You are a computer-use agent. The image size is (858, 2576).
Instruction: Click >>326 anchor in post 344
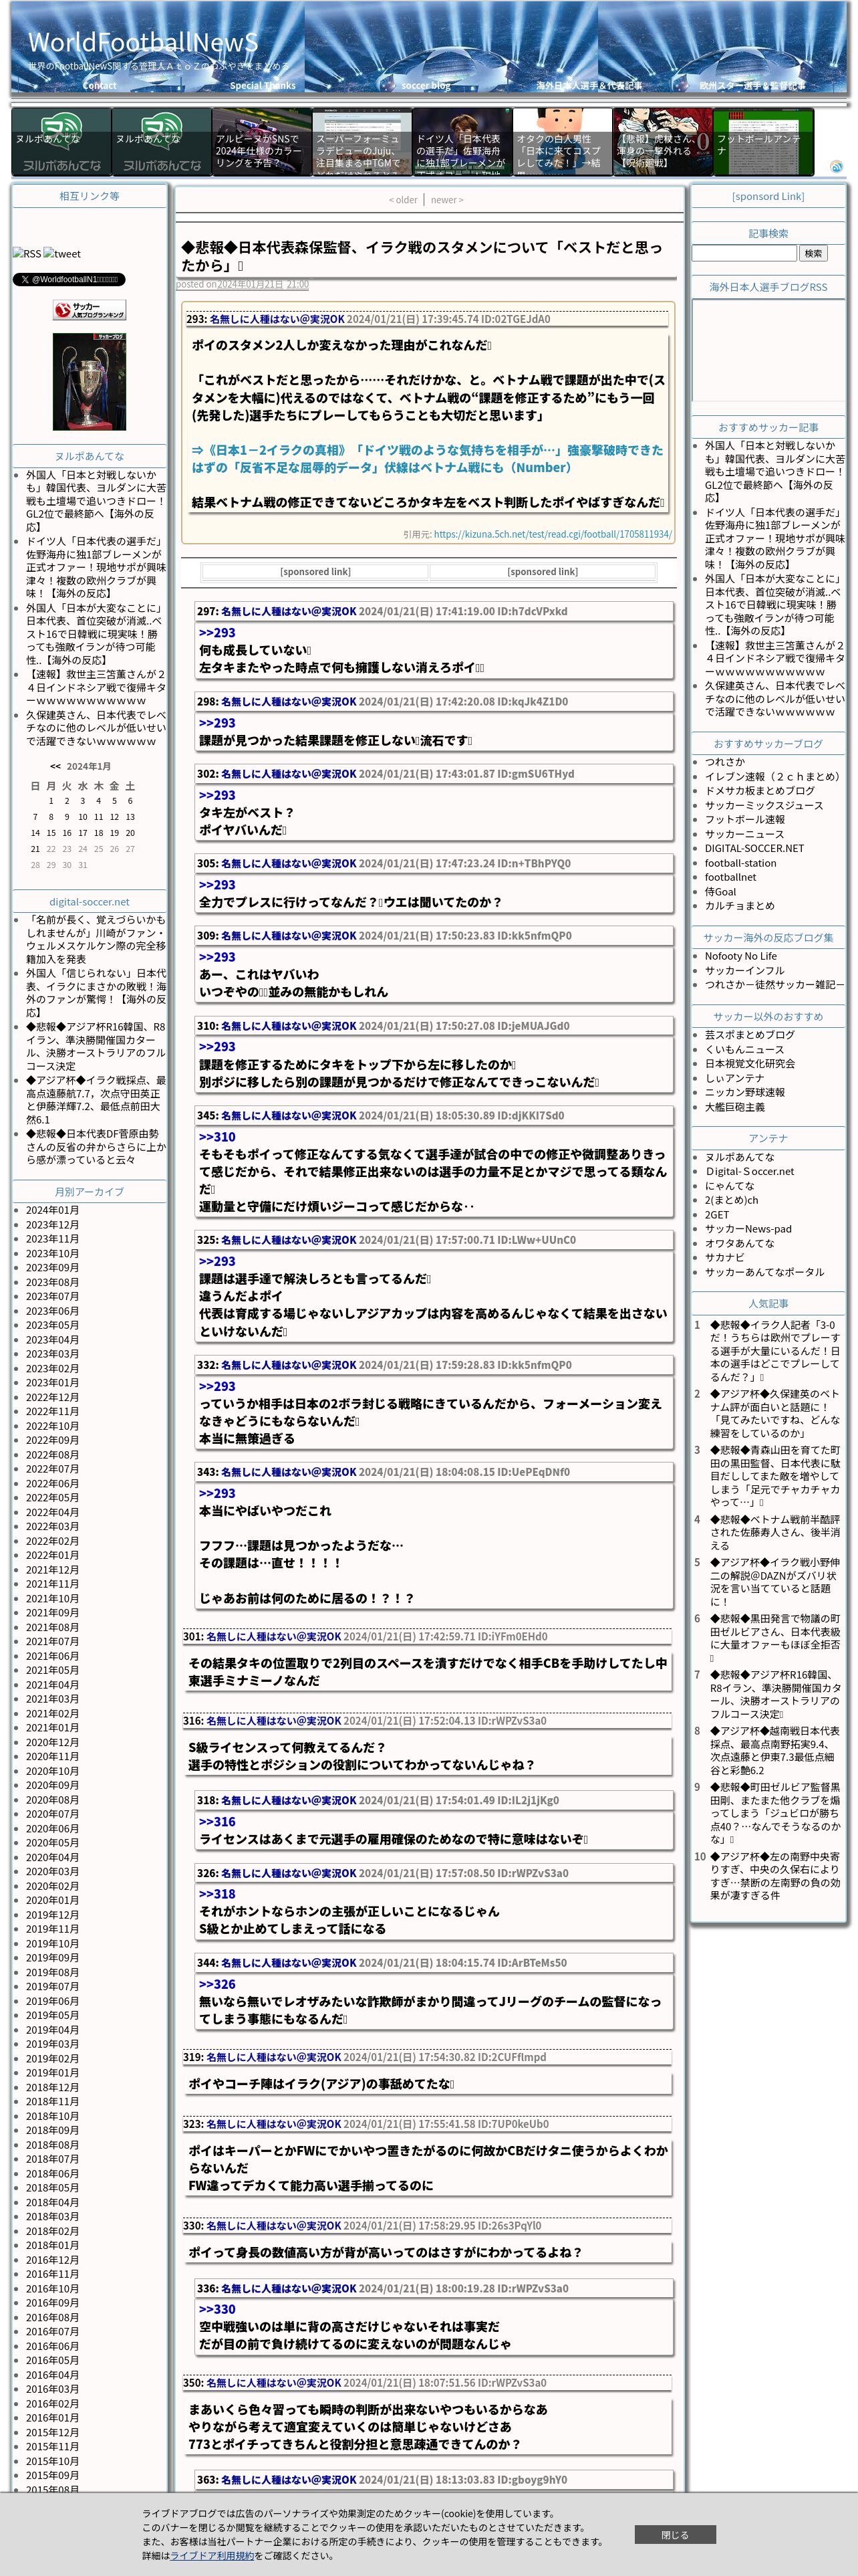pyautogui.click(x=217, y=1984)
